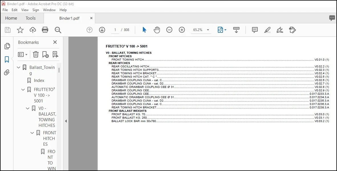337x171 pixels.
Task: Collapse the Ballast_Towing bookmark
Action: pyautogui.click(x=19, y=67)
